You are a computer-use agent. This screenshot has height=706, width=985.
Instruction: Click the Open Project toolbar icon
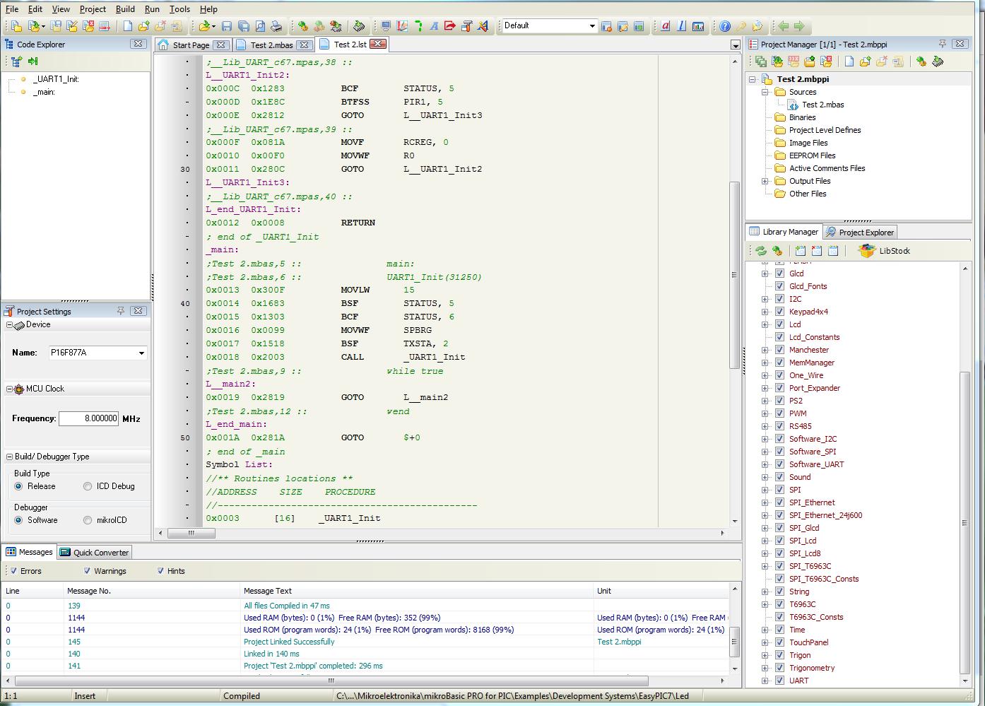coord(34,26)
